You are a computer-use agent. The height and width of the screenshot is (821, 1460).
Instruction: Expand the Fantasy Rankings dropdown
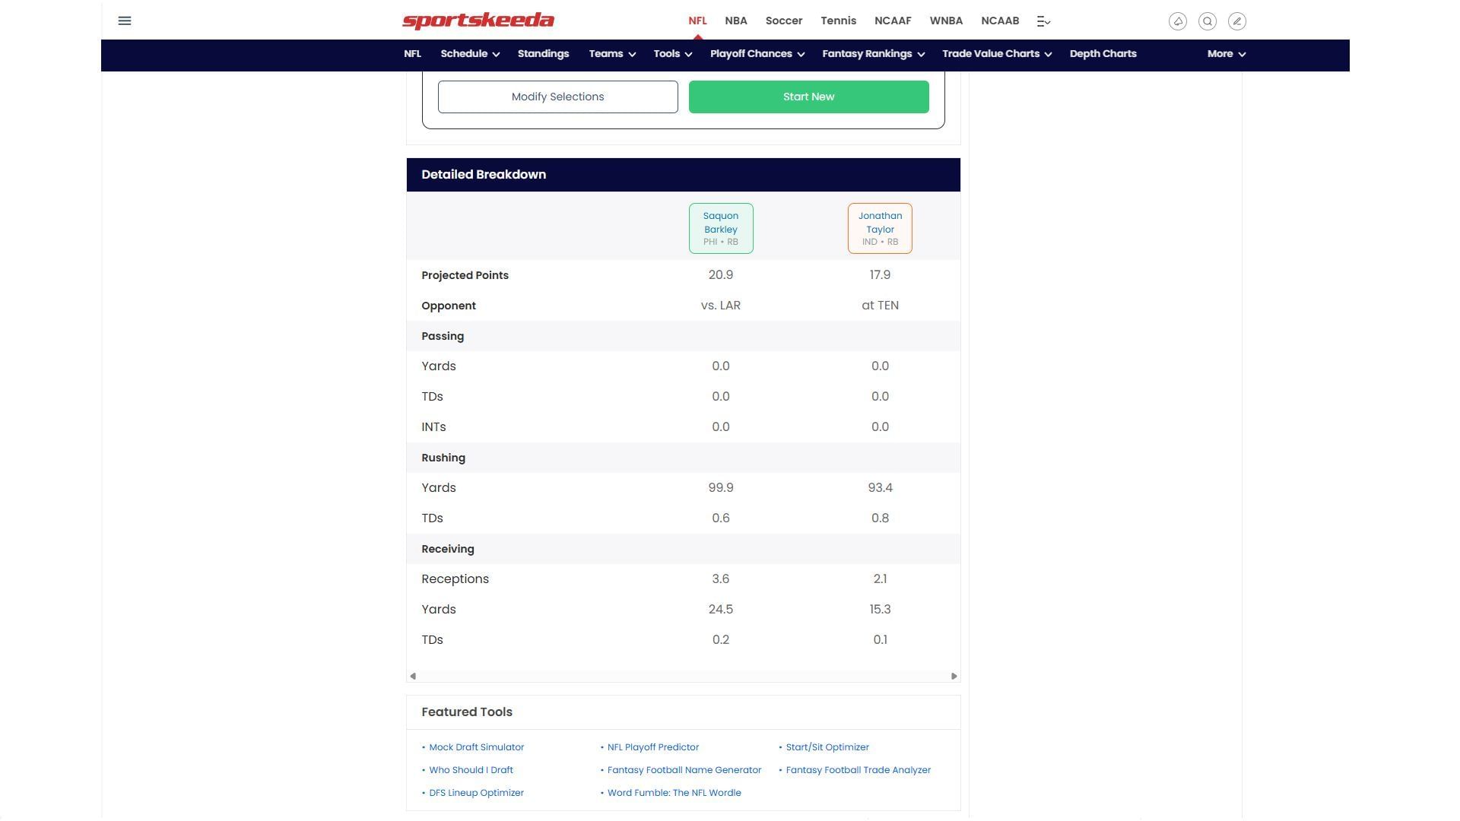click(872, 54)
